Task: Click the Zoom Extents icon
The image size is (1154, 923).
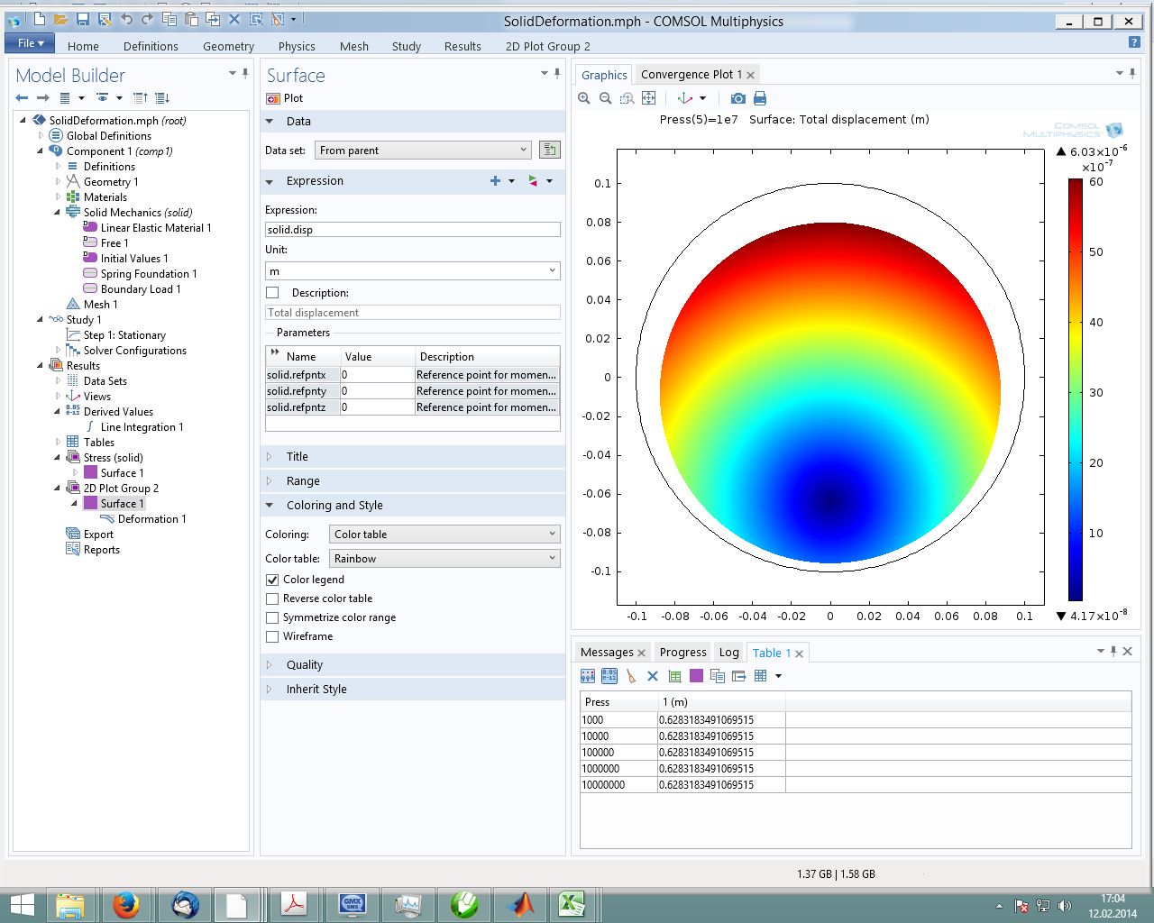Action: point(649,98)
